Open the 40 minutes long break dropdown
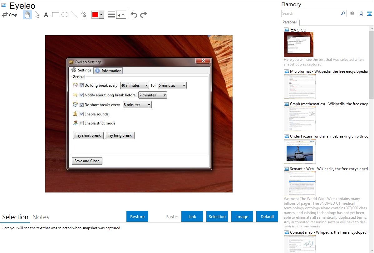The height and width of the screenshot is (253, 374). [x=135, y=85]
